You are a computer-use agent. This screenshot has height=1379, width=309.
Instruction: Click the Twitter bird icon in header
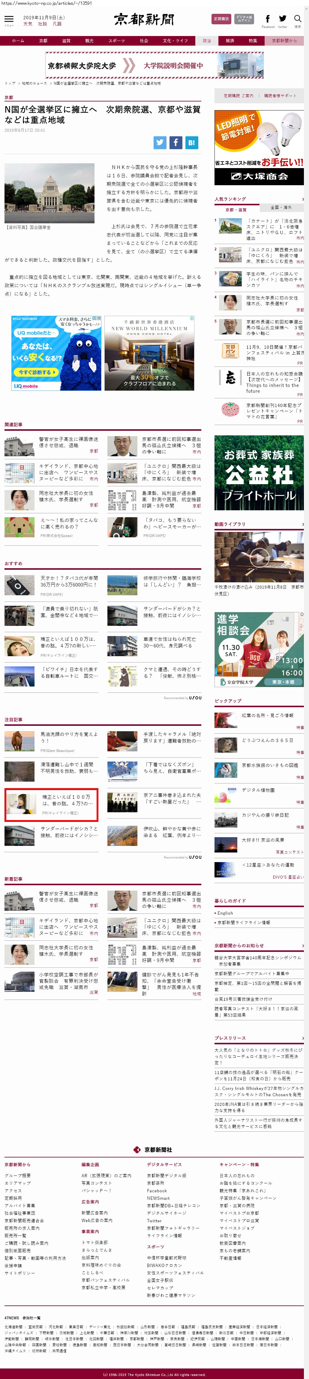click(282, 19)
